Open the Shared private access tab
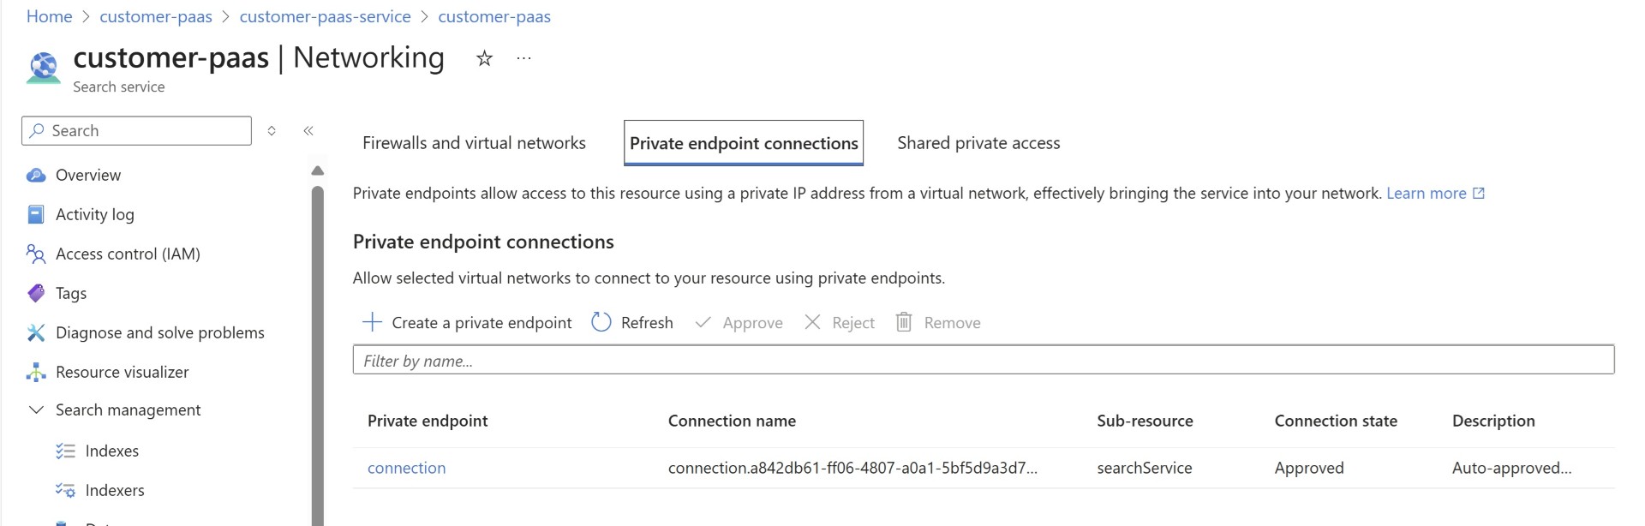This screenshot has width=1645, height=526. click(x=978, y=143)
